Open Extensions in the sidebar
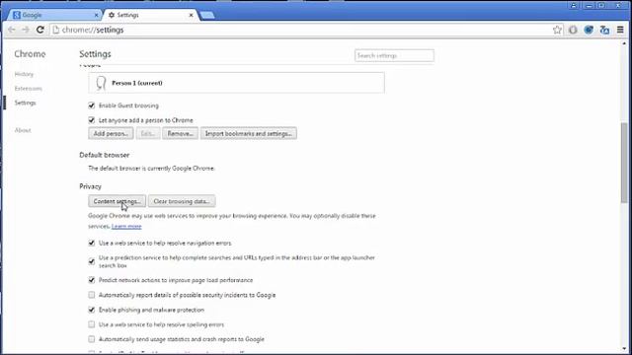632x355 pixels. tap(29, 89)
